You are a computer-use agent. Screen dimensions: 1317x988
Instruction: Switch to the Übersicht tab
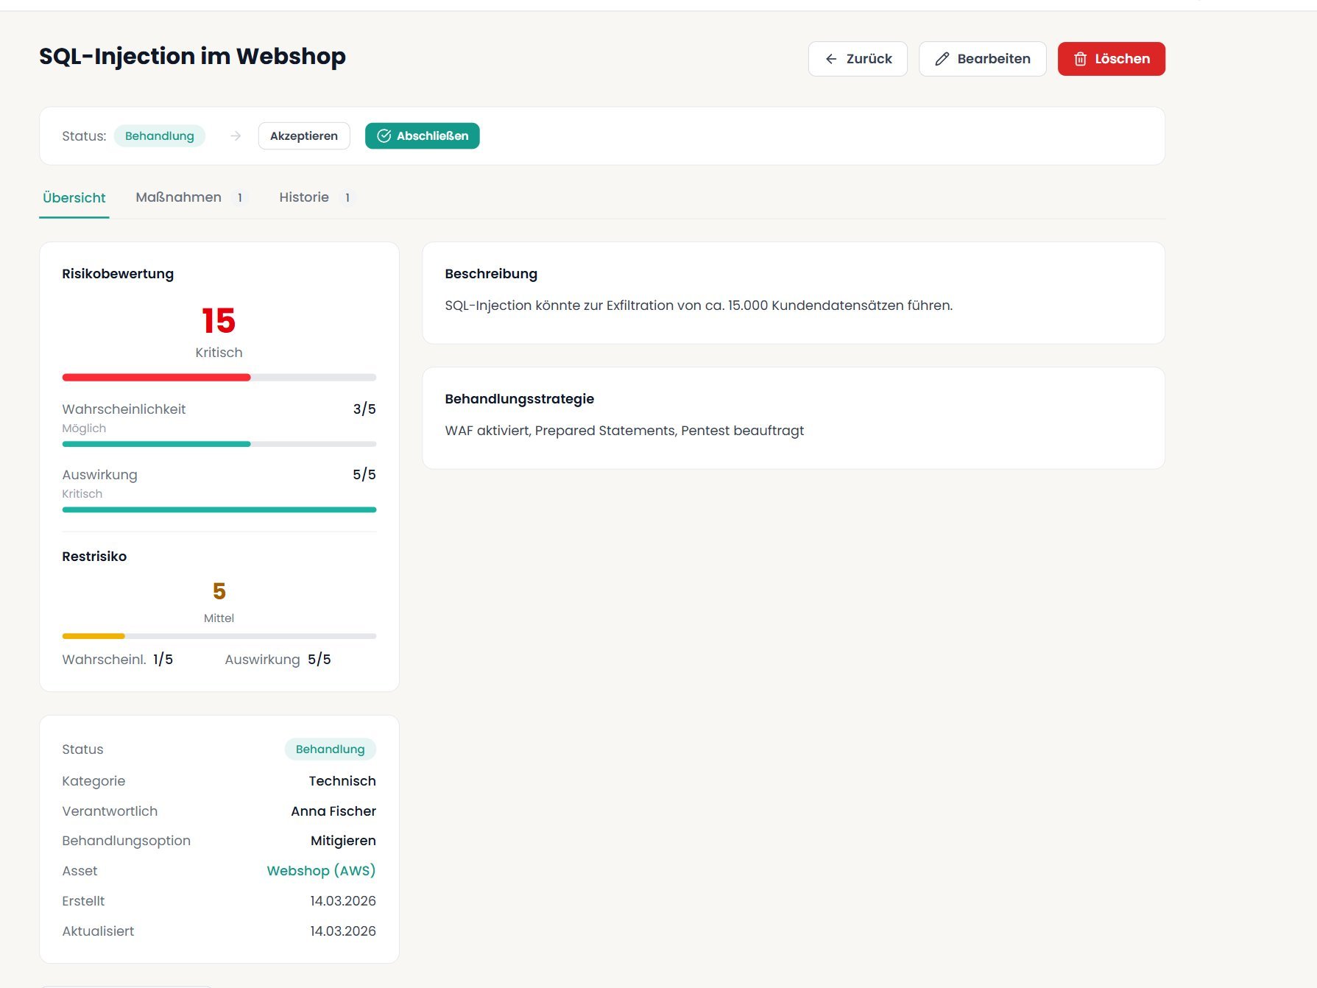coord(74,197)
